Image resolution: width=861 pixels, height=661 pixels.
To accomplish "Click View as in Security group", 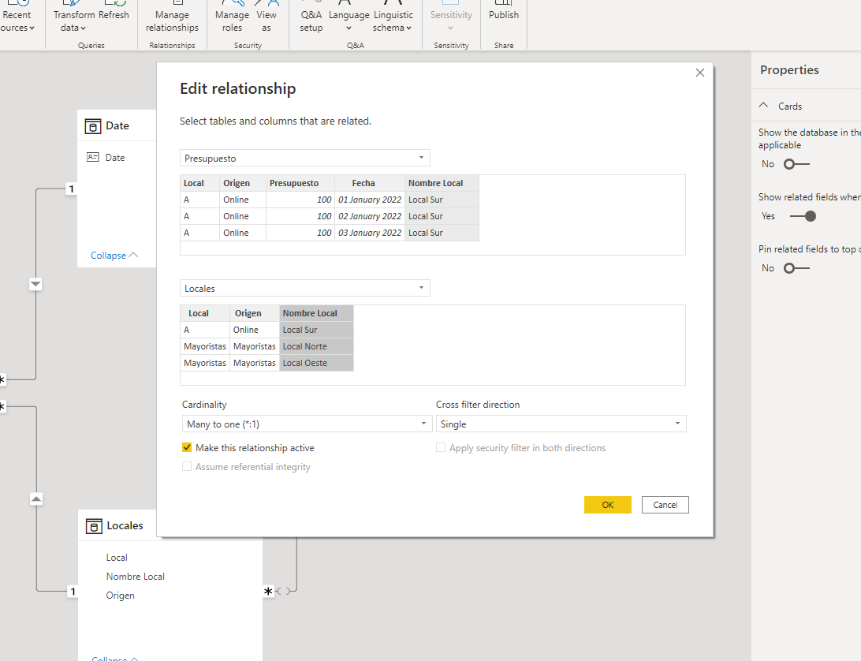I will pos(266,21).
